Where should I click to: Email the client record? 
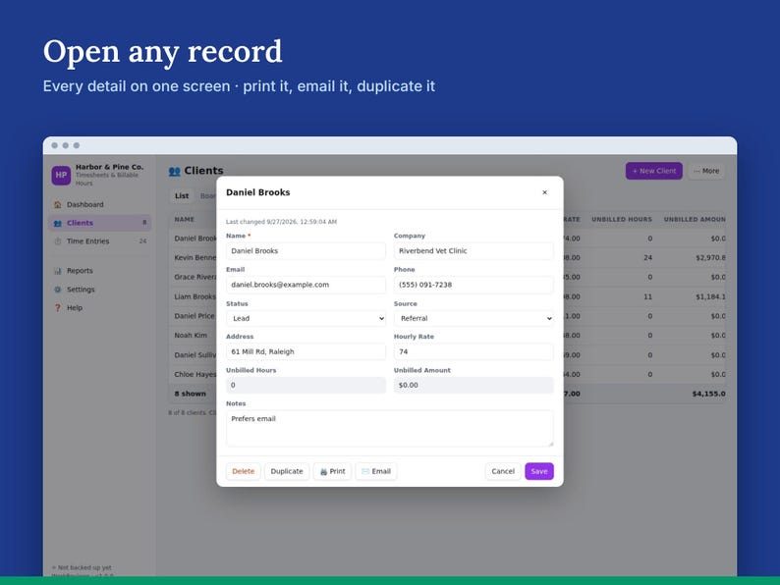(376, 471)
